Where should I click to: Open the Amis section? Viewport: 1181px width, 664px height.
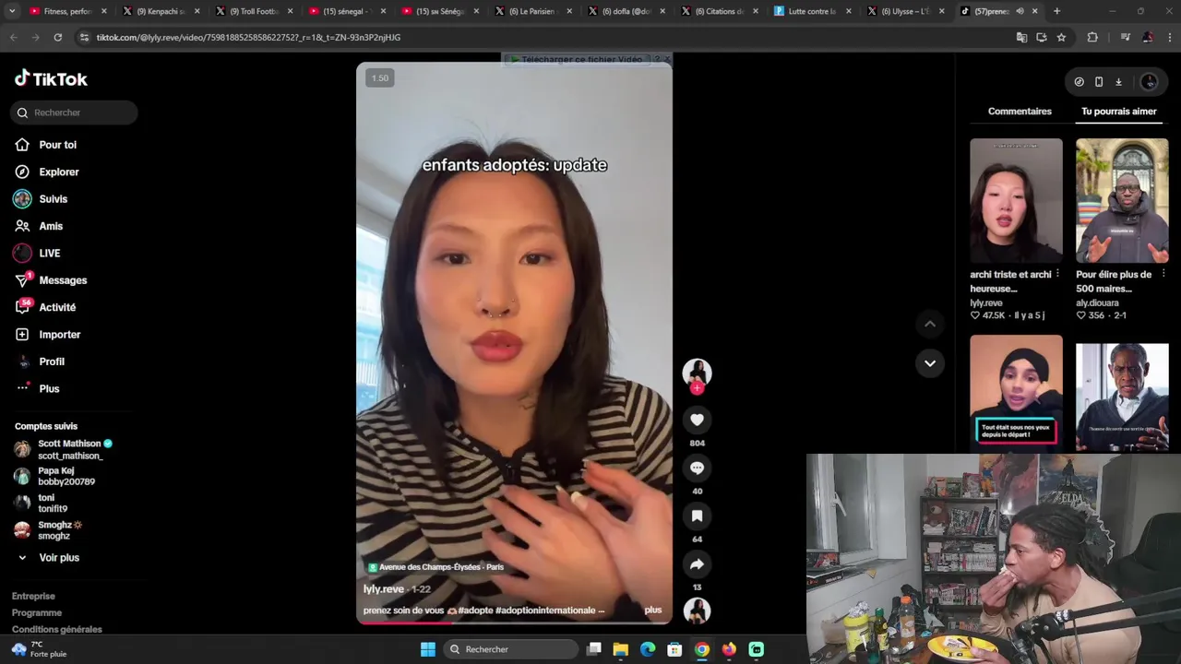coord(51,226)
